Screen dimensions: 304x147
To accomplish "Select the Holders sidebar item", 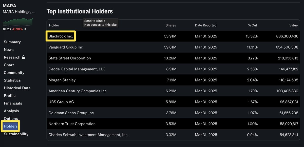I will (11, 126).
